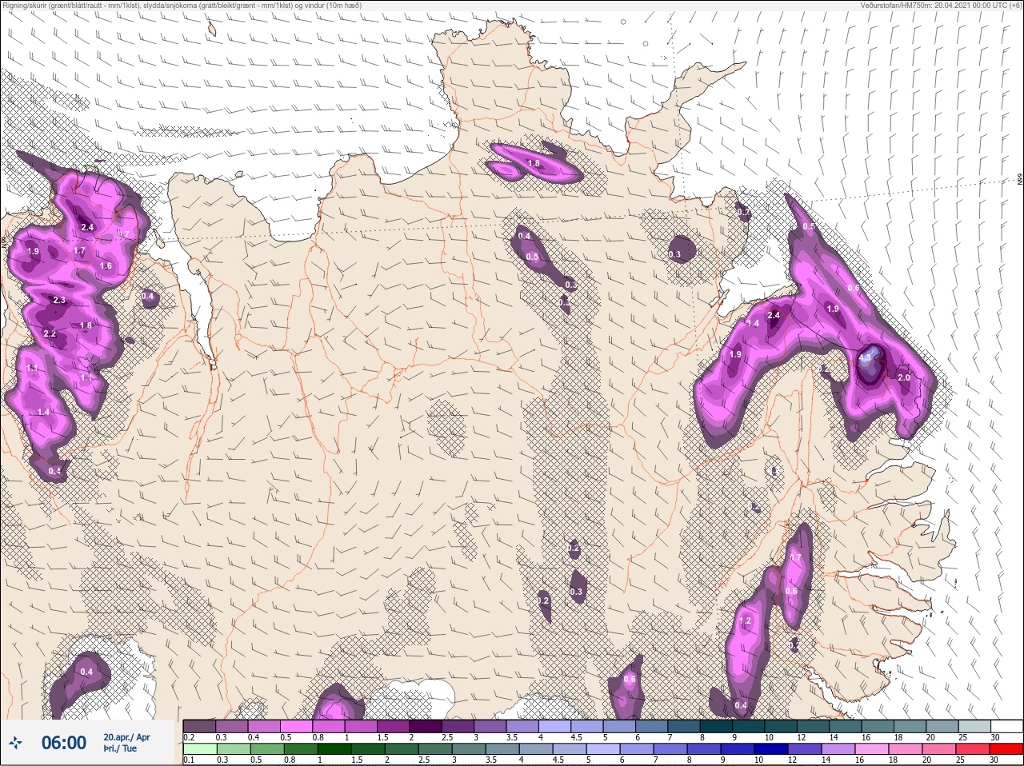Click the 'þri./ Tue' weekday text
Viewport: 1024px width, 766px height.
pyautogui.click(x=120, y=748)
